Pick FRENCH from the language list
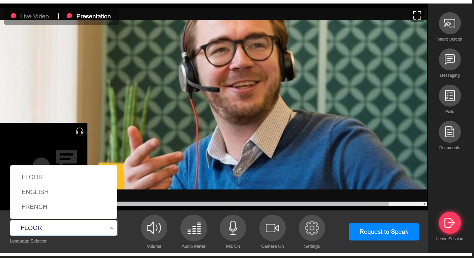474x258 pixels. (x=34, y=207)
